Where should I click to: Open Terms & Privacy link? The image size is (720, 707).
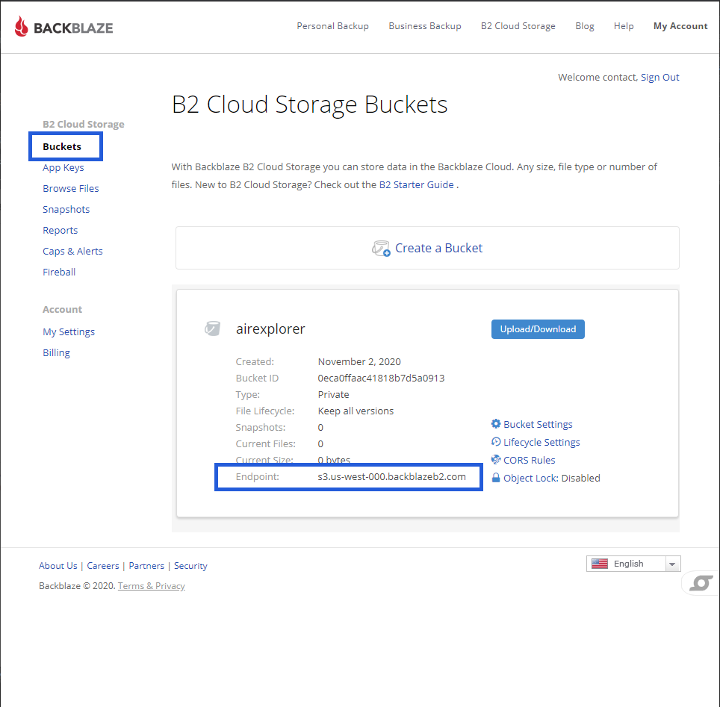pyautogui.click(x=152, y=586)
